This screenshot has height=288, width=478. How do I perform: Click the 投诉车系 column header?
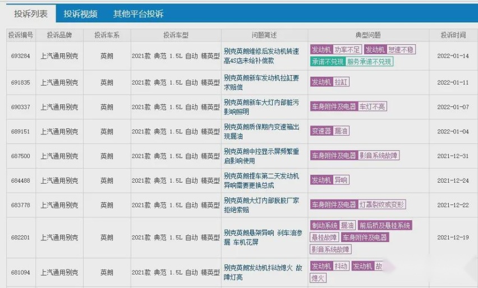click(107, 35)
